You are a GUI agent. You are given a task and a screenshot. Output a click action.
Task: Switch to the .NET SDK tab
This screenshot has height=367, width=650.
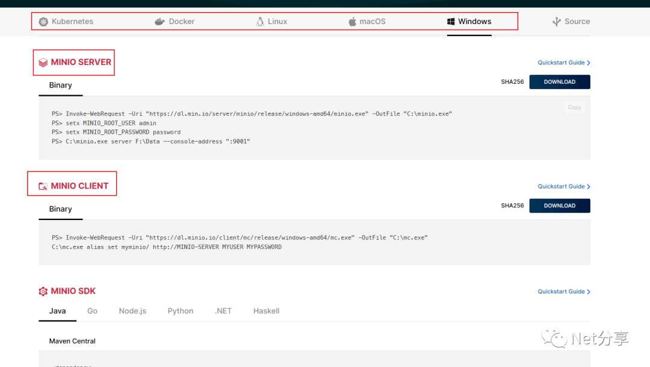click(x=223, y=311)
